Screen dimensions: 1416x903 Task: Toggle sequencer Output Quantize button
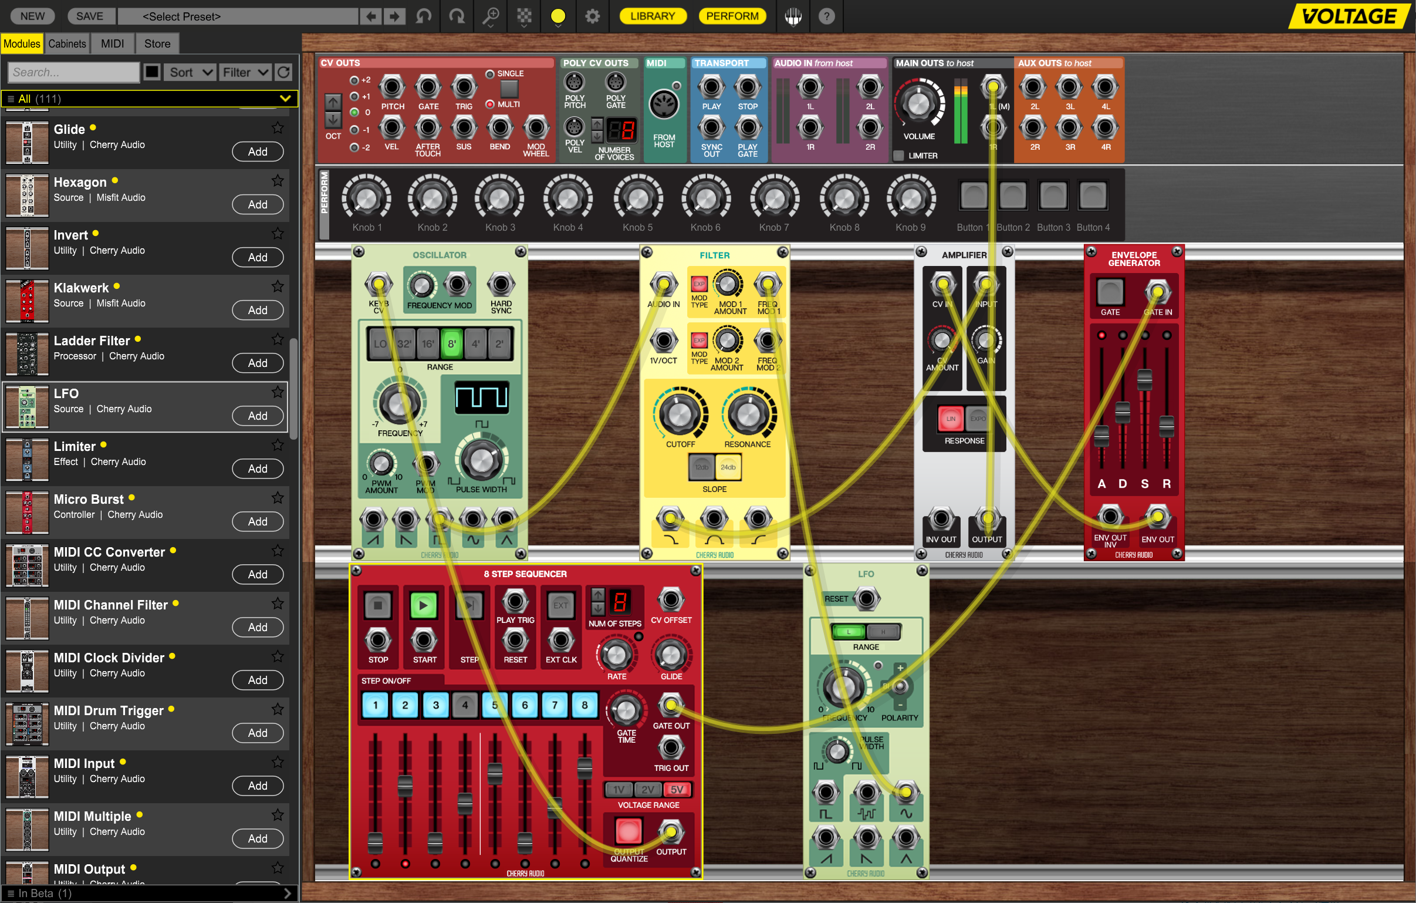tap(628, 831)
